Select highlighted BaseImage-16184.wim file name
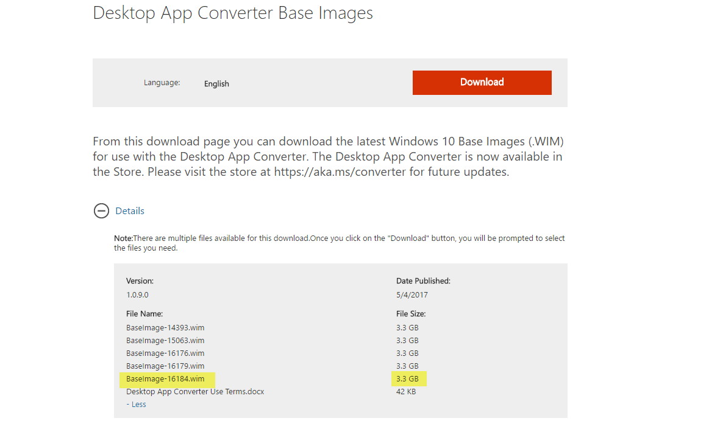 (x=165, y=378)
